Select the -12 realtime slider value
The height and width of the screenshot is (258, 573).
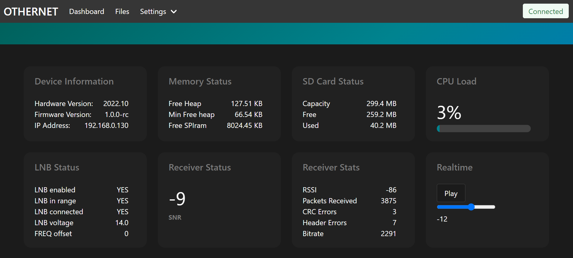point(442,219)
